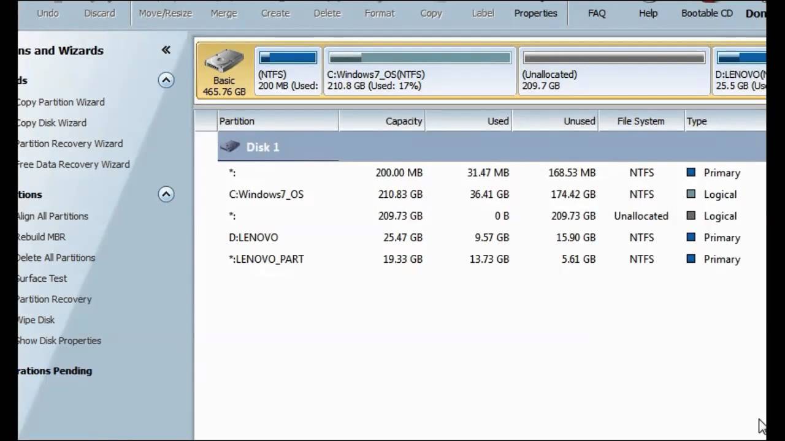Click the Disk 1 header icon
This screenshot has width=785, height=441.
tap(231, 147)
